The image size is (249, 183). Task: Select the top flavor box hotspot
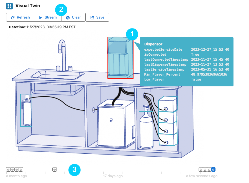point(168,104)
